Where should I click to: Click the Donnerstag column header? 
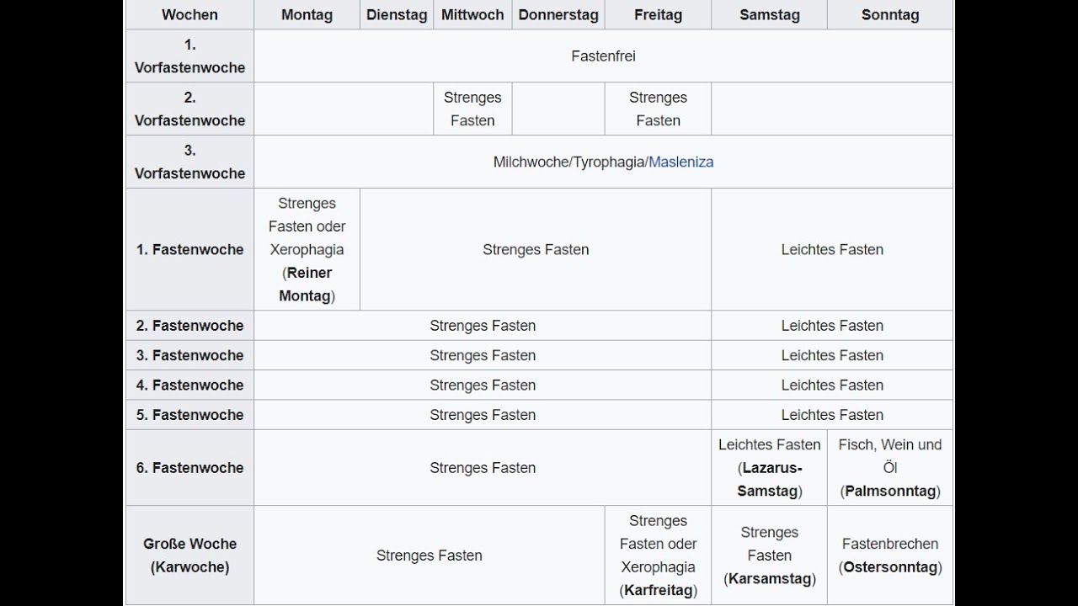pos(558,14)
